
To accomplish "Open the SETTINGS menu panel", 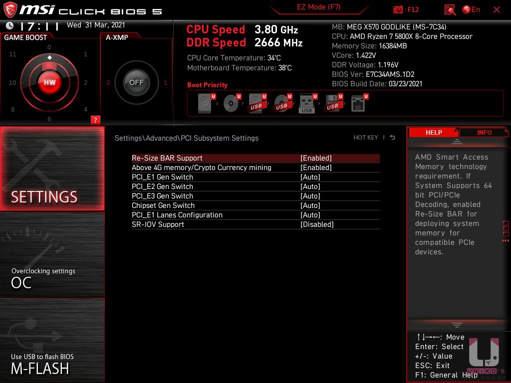I will click(52, 169).
